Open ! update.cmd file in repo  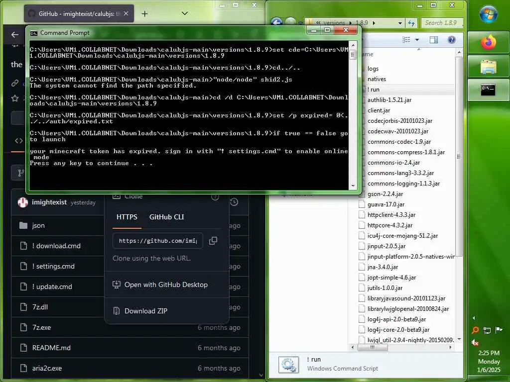point(52,287)
